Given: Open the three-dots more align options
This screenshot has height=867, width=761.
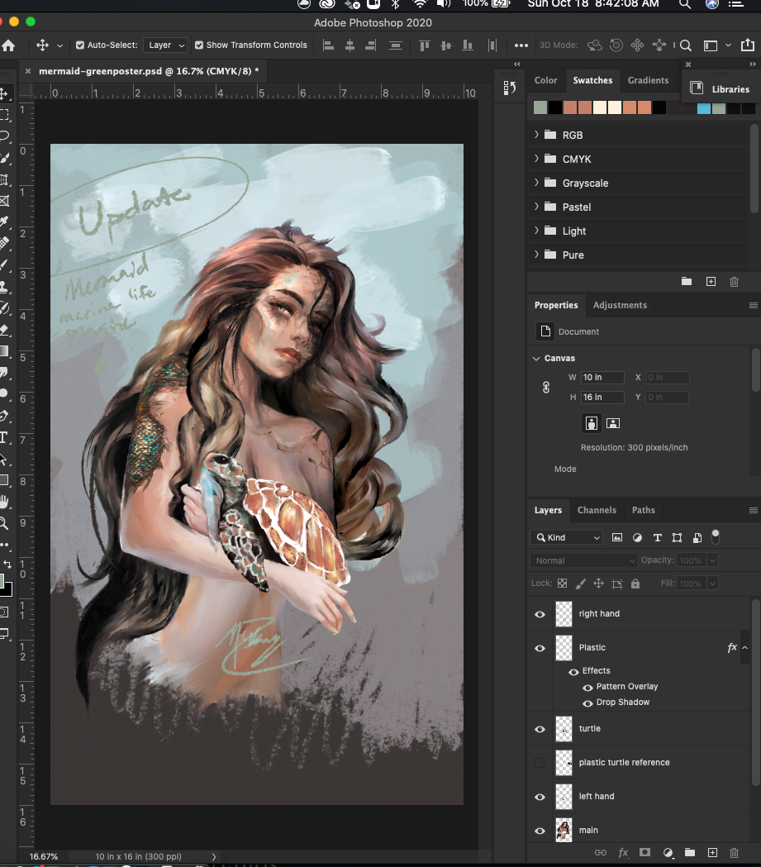Looking at the screenshot, I should 521,45.
